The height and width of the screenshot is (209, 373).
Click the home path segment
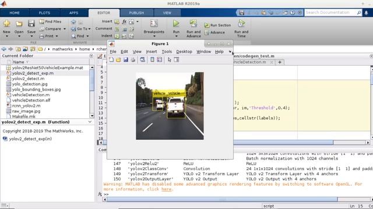(x=85, y=49)
